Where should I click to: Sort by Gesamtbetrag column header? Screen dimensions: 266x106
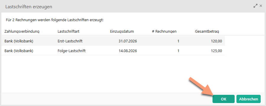[x=207, y=32]
